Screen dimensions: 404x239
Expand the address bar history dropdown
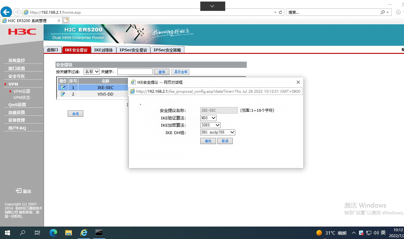click(x=275, y=12)
